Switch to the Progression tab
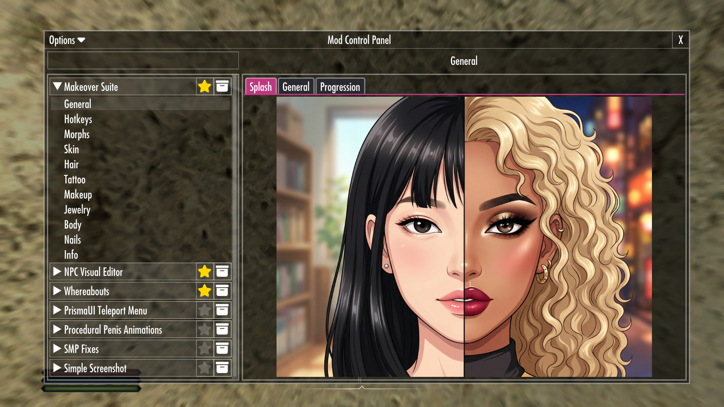 (x=340, y=87)
